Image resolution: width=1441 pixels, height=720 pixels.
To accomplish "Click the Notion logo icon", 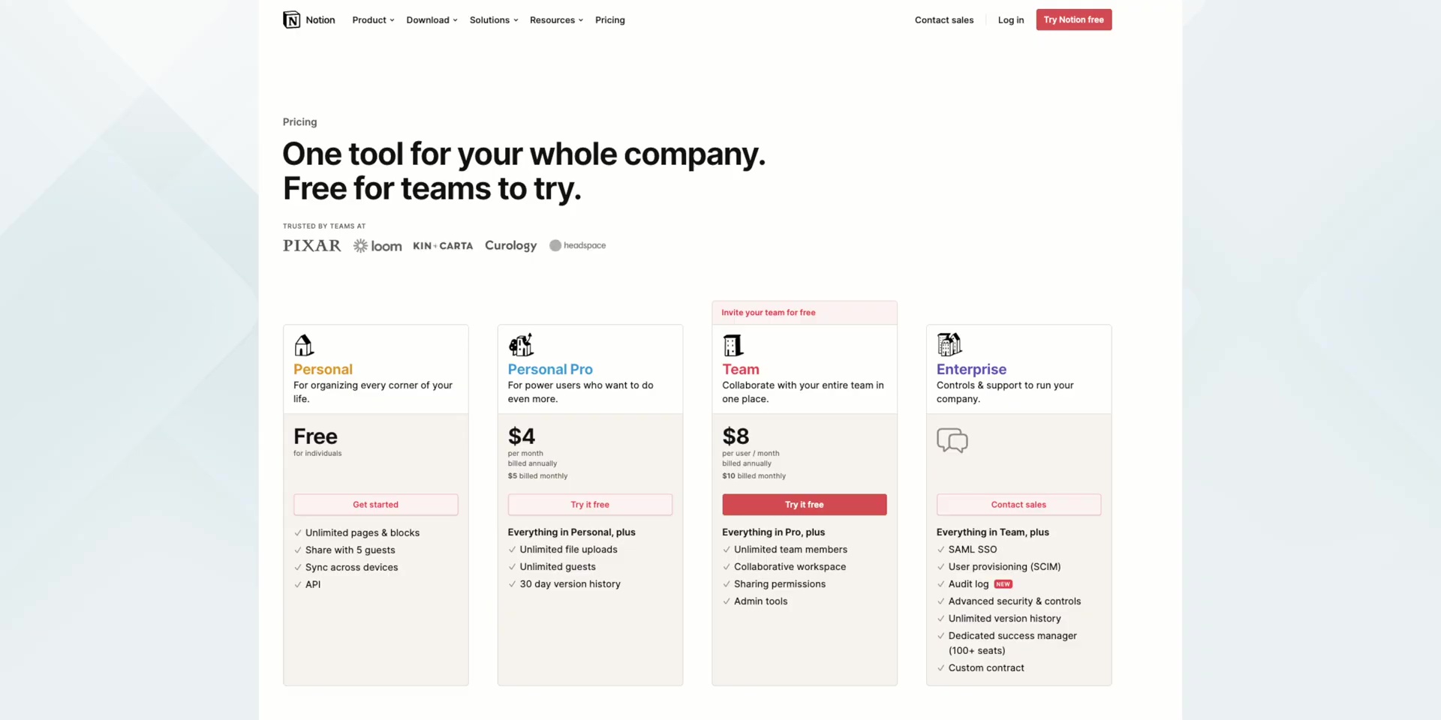I will tap(291, 19).
